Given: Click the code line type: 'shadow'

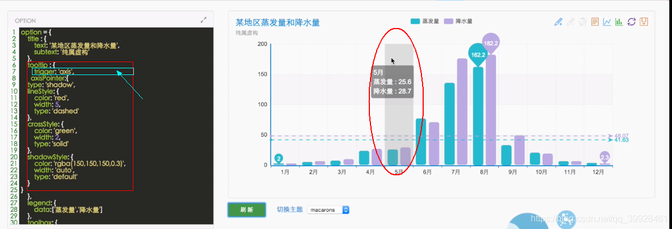Looking at the screenshot, I should click(x=50, y=85).
